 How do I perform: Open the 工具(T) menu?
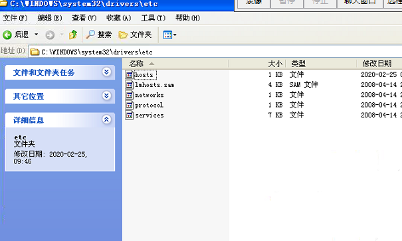[153, 18]
